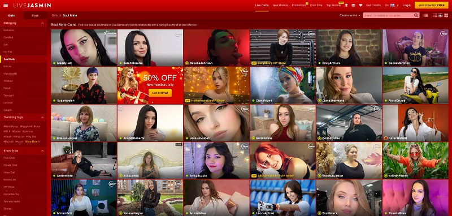Screen dimensions: 452x216
Task: Select the Boys tab
Action: point(35,16)
